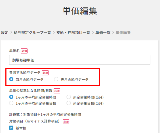Screen dimensions: 160x133
Task: Click 単価編集 current breadcrumb item
Action: pos(123,33)
